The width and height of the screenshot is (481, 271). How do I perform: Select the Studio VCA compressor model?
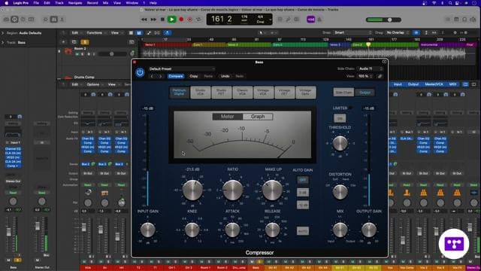201,92
